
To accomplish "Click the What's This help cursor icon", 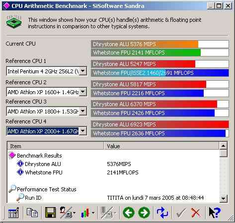I will click(215, 213).
